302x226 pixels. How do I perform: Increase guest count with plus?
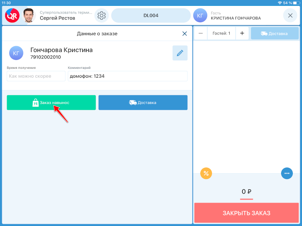pos(242,33)
